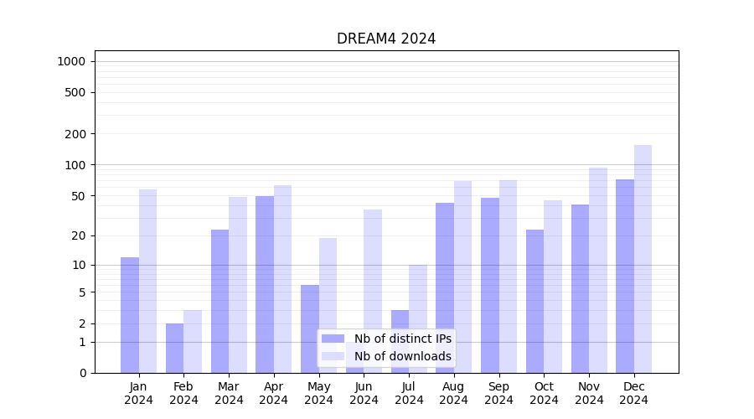Viewport: 754px width, 419px height.
Task: Click the 200 y-axis tick label
Action: click(76, 134)
